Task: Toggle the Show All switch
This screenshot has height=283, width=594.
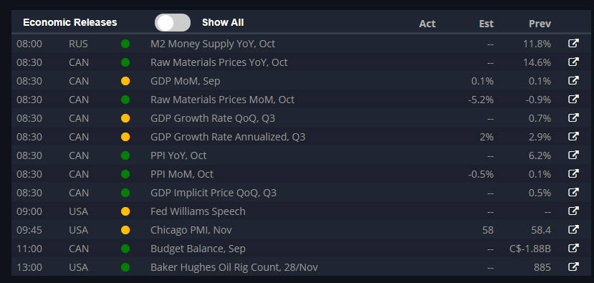Action: coord(173,23)
